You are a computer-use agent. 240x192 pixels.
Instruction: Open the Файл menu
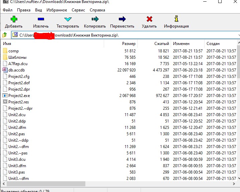(x=7, y=10)
